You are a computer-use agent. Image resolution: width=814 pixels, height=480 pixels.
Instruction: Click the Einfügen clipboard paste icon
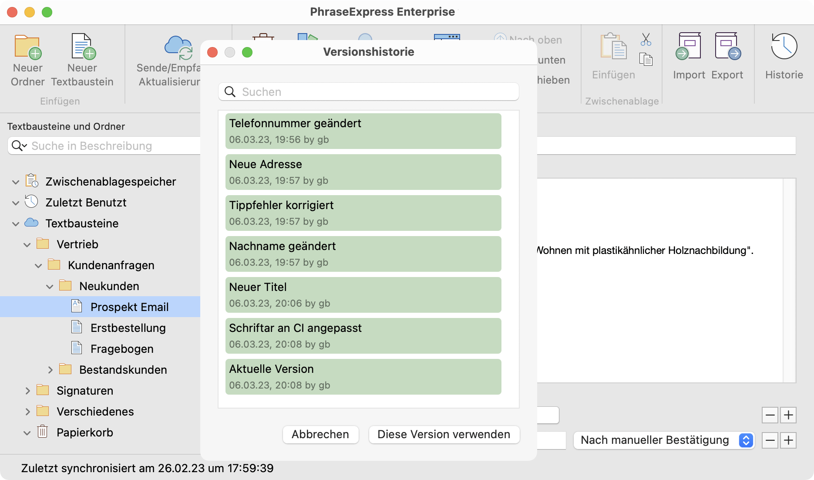click(x=613, y=46)
